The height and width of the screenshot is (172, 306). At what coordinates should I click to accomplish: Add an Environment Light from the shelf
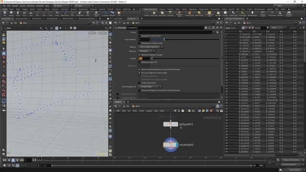pos(209,13)
